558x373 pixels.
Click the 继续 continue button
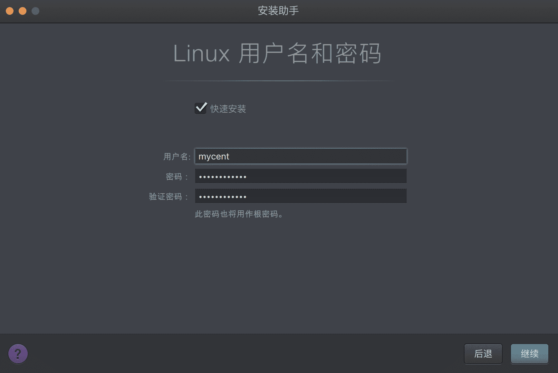pyautogui.click(x=530, y=354)
